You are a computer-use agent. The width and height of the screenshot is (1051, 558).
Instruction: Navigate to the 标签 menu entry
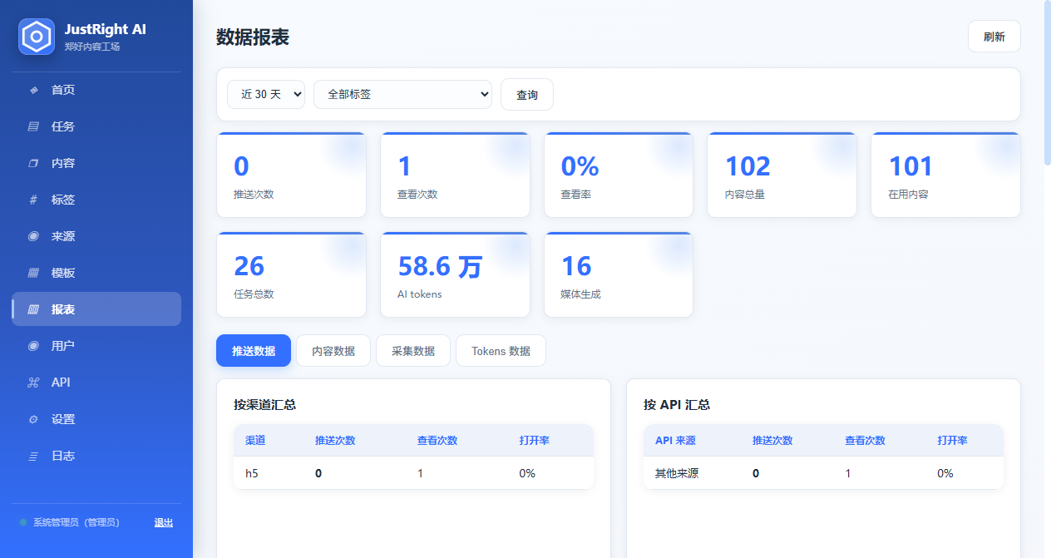[x=96, y=200]
